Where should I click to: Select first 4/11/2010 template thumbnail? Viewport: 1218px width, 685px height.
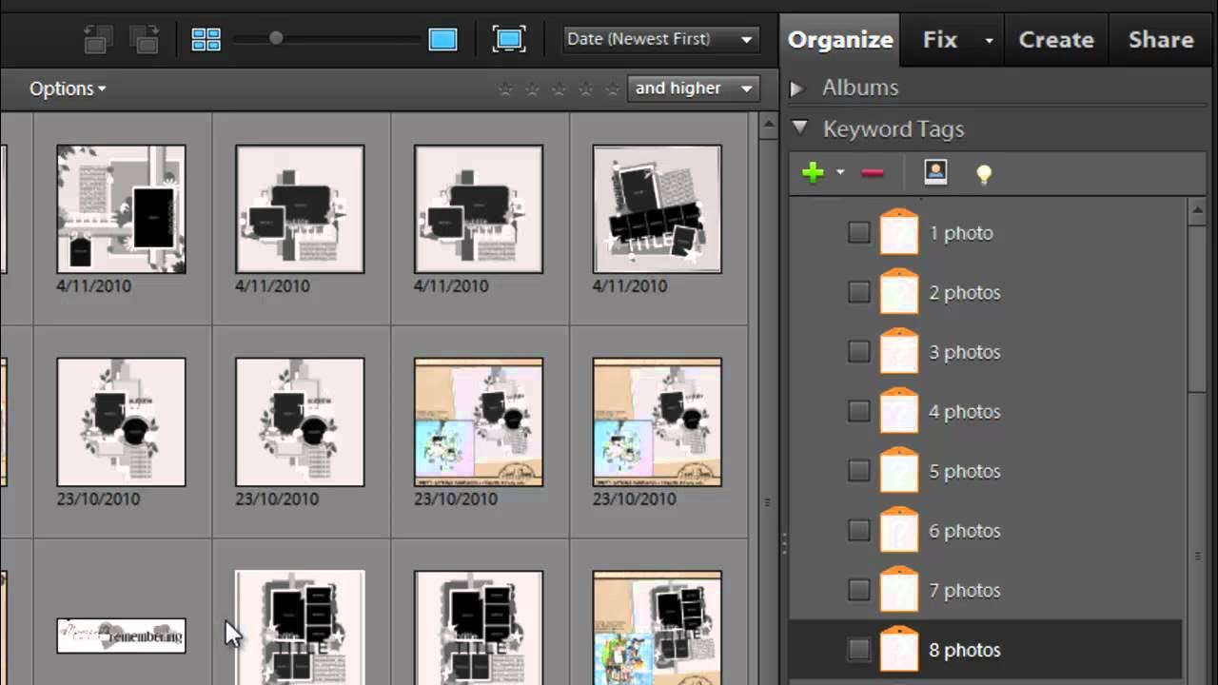pyautogui.click(x=121, y=209)
